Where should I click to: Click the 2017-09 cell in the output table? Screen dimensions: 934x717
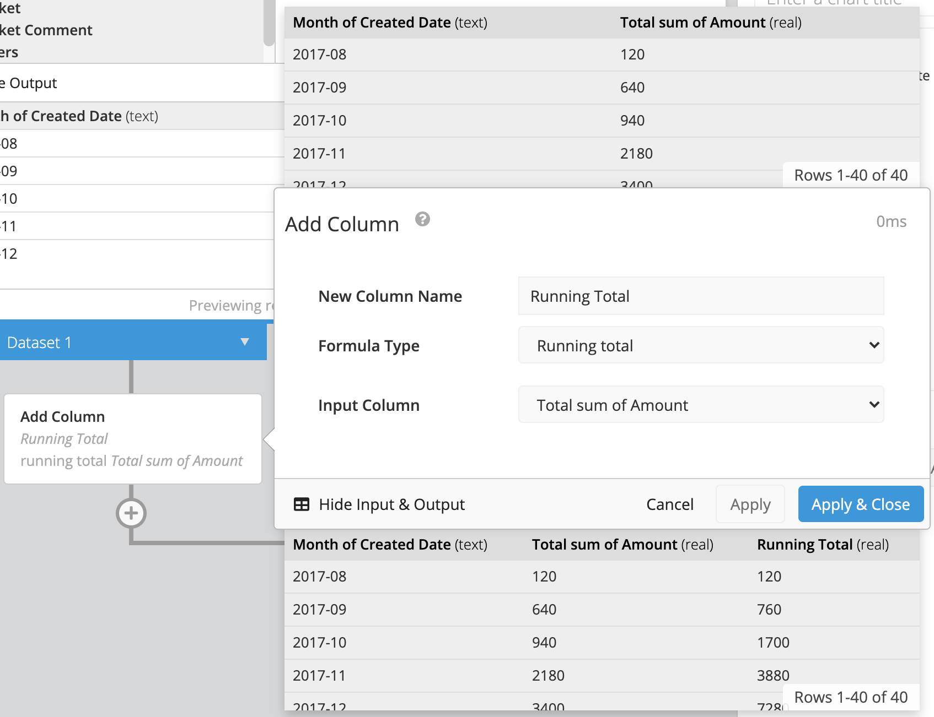point(320,610)
